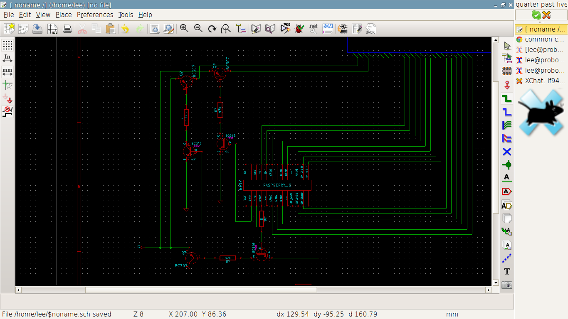The height and width of the screenshot is (319, 568).
Task: Toggle grid visibility
Action: coord(7,45)
